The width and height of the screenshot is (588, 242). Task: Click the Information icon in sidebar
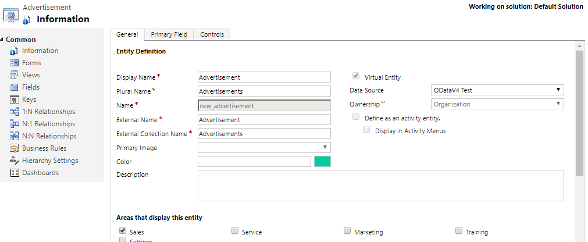[x=15, y=51]
